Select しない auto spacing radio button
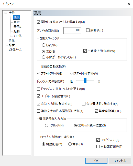This screenshot has height=166, width=133. click(43, 45)
